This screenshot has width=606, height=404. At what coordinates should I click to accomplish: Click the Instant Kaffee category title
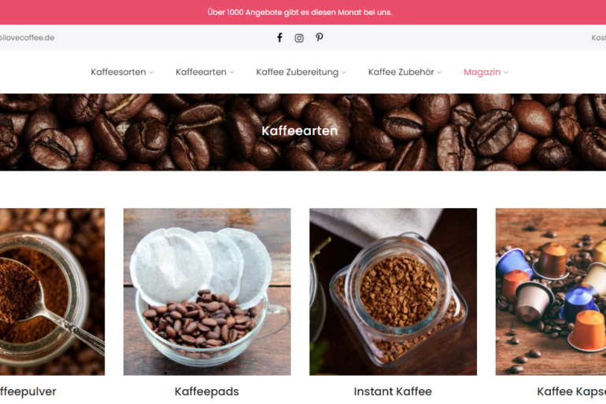[393, 391]
